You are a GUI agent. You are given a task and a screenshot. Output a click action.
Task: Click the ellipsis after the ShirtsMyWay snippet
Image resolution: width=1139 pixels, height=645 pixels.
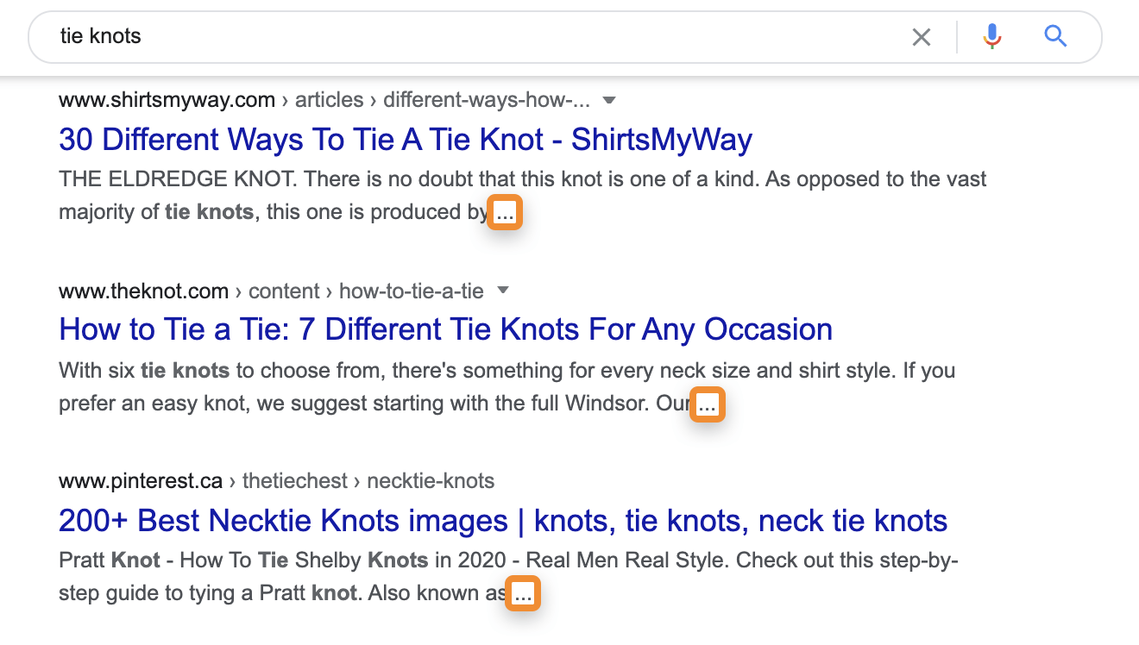(x=505, y=212)
